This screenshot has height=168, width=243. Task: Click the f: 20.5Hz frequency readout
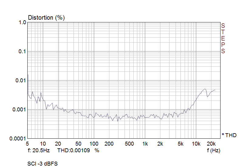39,150
